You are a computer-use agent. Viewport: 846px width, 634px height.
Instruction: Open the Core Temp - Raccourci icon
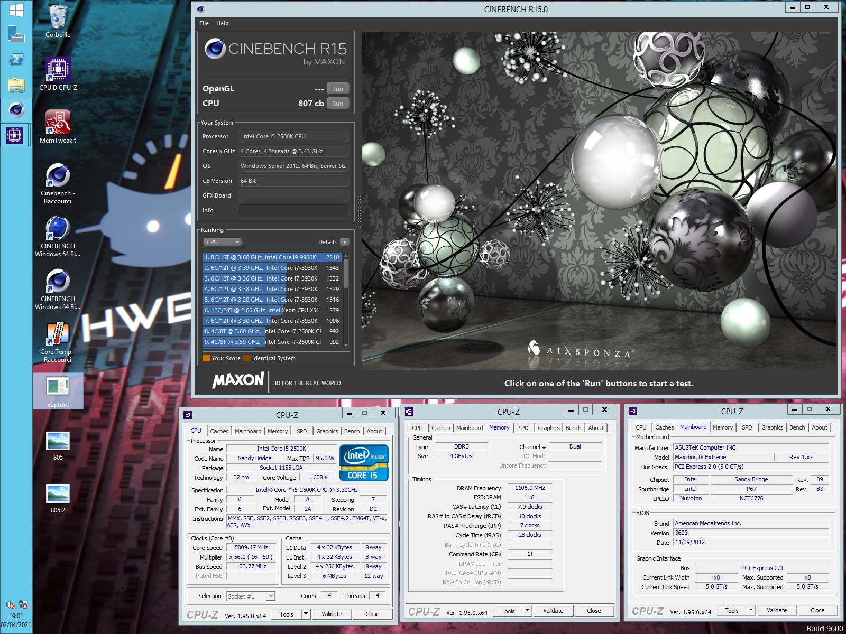[x=58, y=342]
